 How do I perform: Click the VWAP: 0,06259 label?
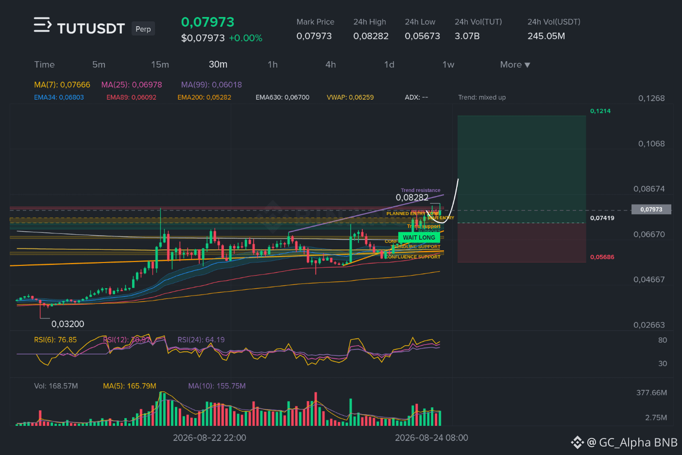350,97
